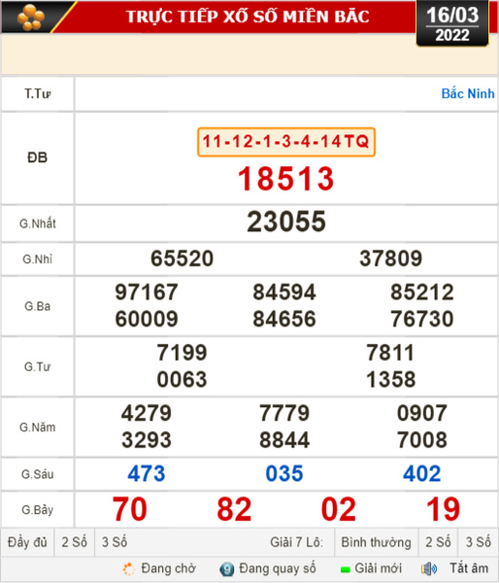Screen dimensions: 499x583
Task: Click the fifth prize number 8844
Action: [284, 440]
